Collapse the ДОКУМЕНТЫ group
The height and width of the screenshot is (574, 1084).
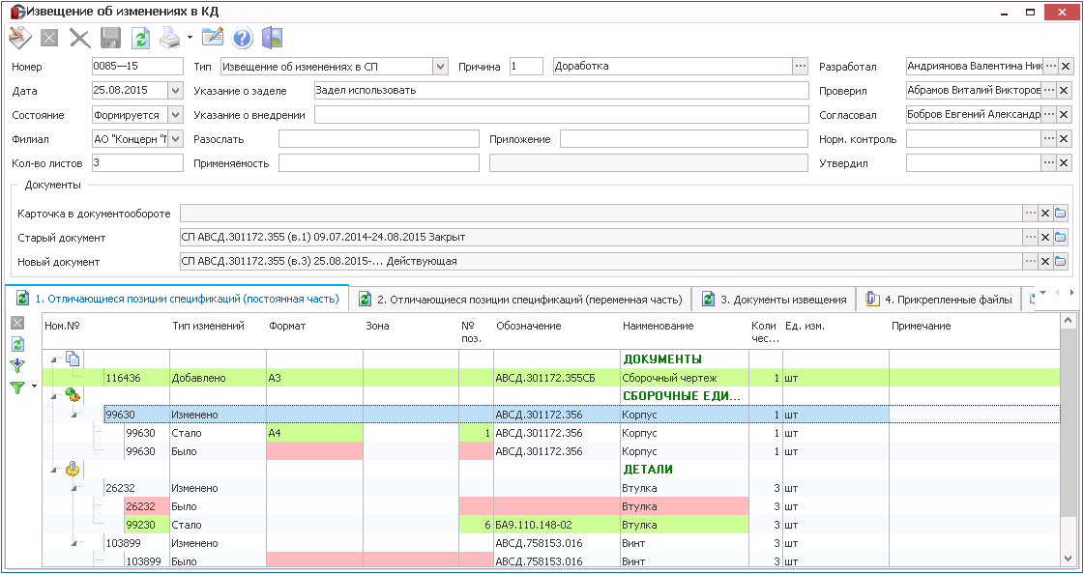pyautogui.click(x=54, y=359)
